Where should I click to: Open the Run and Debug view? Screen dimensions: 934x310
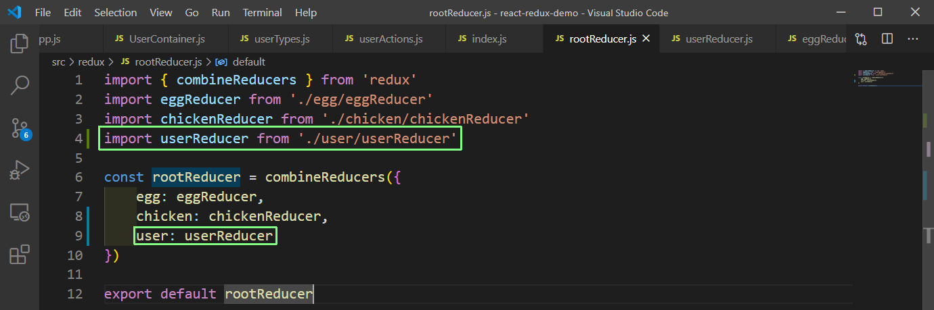pyautogui.click(x=19, y=170)
